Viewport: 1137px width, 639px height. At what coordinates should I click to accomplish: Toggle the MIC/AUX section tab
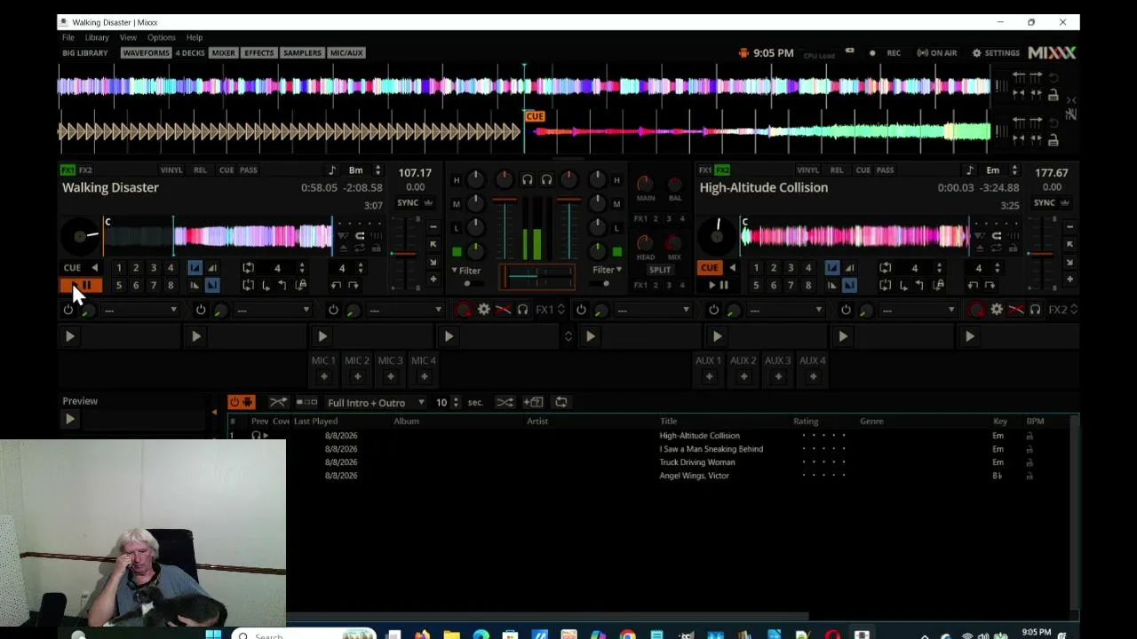(346, 53)
